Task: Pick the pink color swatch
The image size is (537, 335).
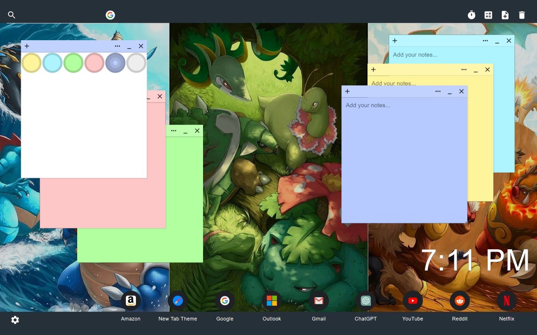Action: [94, 63]
